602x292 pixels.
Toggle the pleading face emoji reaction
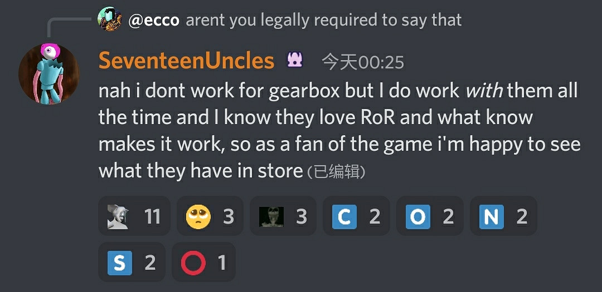[210, 217]
